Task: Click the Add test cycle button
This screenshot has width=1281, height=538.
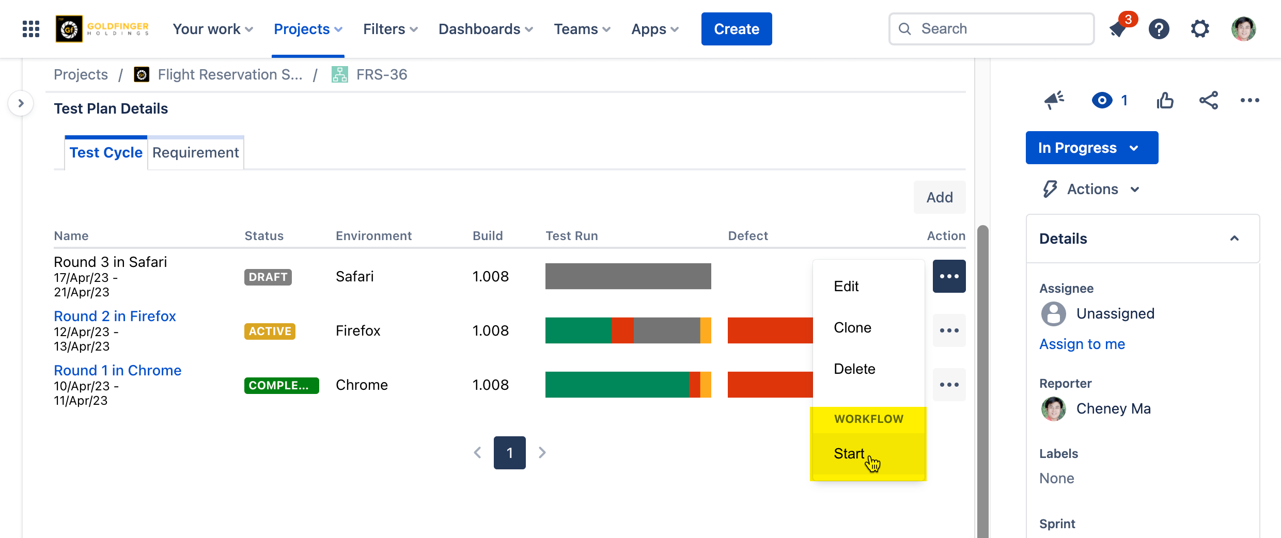Action: (x=939, y=197)
